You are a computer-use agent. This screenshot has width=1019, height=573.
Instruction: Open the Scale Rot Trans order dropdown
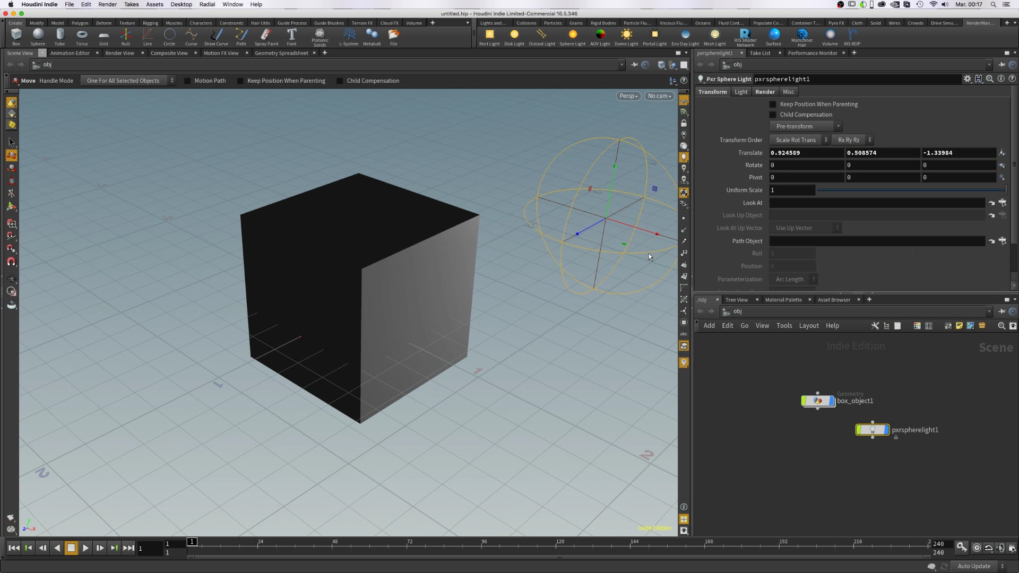pyautogui.click(x=800, y=140)
